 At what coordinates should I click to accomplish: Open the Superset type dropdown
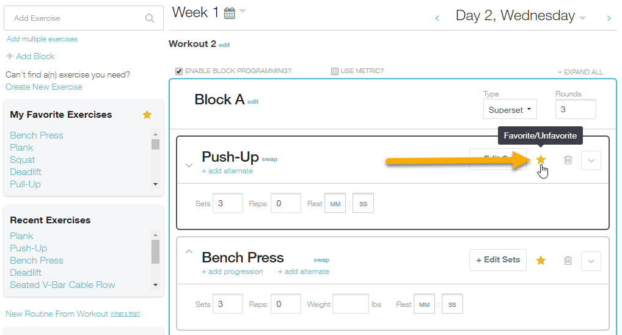(x=510, y=110)
